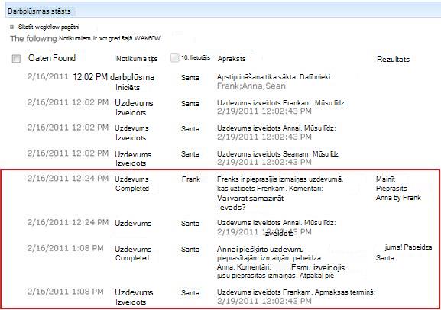Click the first '2/16/2011 12:24 PM' date

point(68,179)
